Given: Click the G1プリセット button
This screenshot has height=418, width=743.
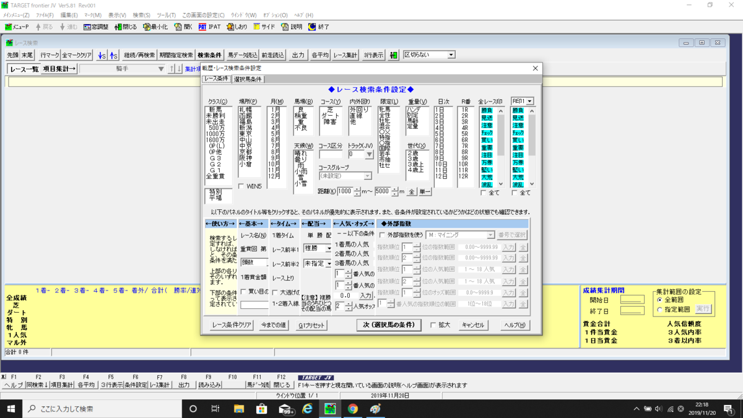Looking at the screenshot, I should click(311, 325).
